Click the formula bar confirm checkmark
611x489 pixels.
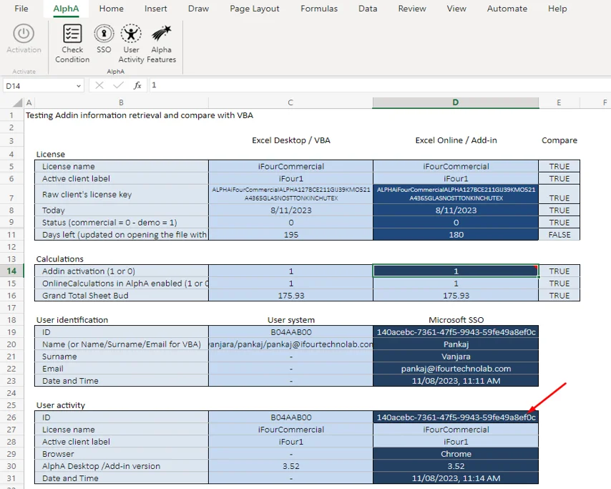tap(118, 85)
